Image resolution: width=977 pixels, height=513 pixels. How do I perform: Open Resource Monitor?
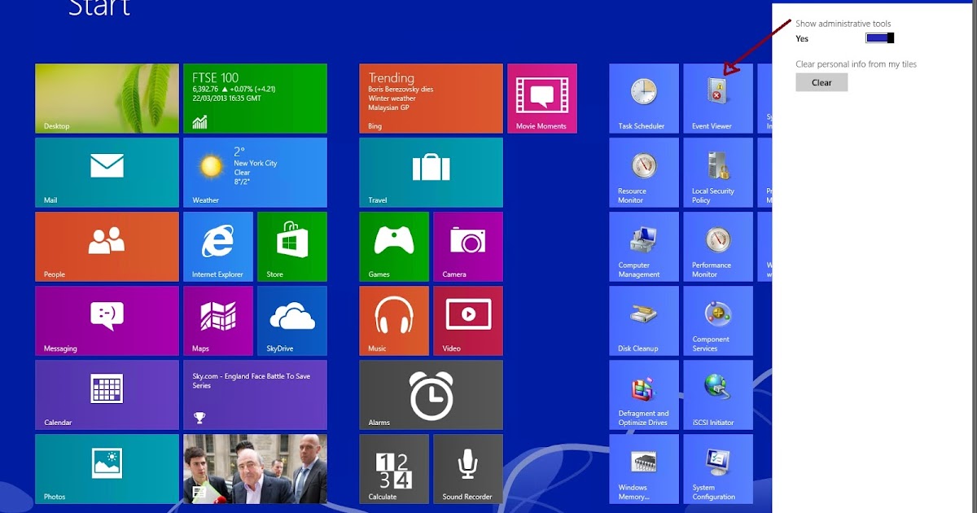click(x=644, y=173)
